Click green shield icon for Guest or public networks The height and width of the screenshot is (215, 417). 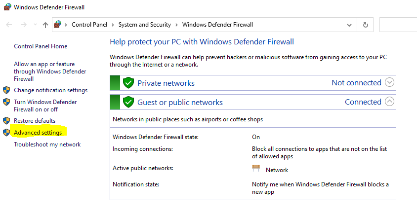[128, 102]
